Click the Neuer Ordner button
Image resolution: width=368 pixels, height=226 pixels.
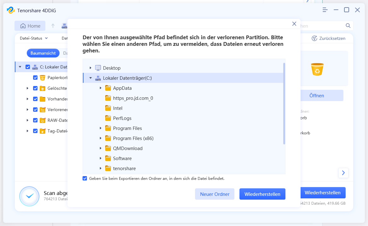[215, 194]
